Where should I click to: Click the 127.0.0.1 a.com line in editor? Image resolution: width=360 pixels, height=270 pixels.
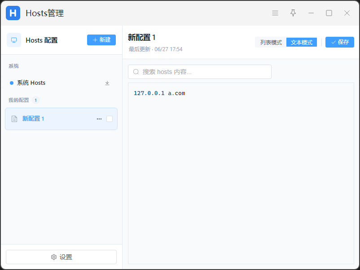coord(159,93)
